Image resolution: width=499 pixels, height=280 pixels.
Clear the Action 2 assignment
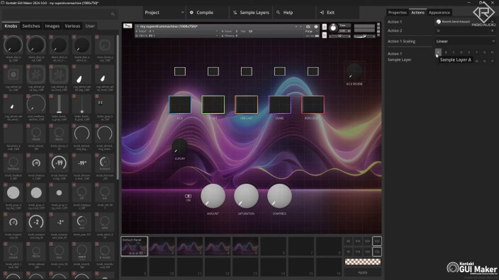pos(493,30)
